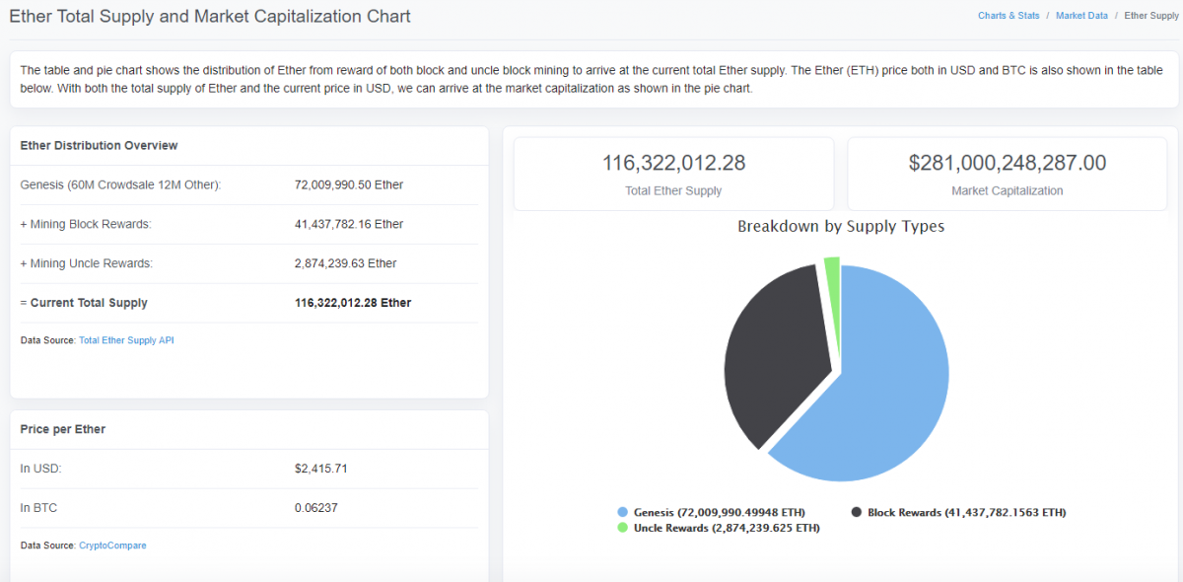Visit the CryptoCompare data source link
This screenshot has height=582, width=1183.
click(112, 546)
